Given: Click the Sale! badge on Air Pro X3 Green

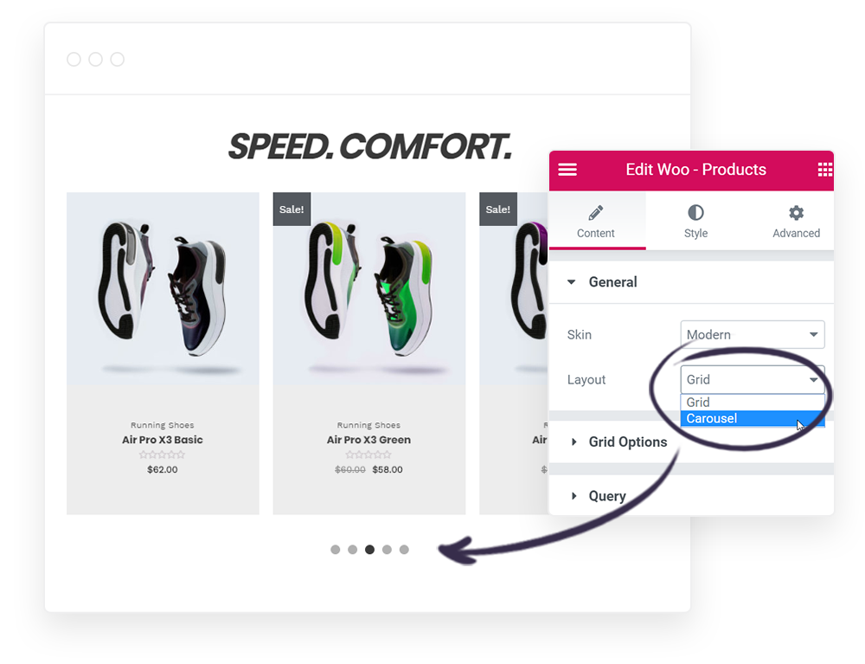Looking at the screenshot, I should pos(292,210).
